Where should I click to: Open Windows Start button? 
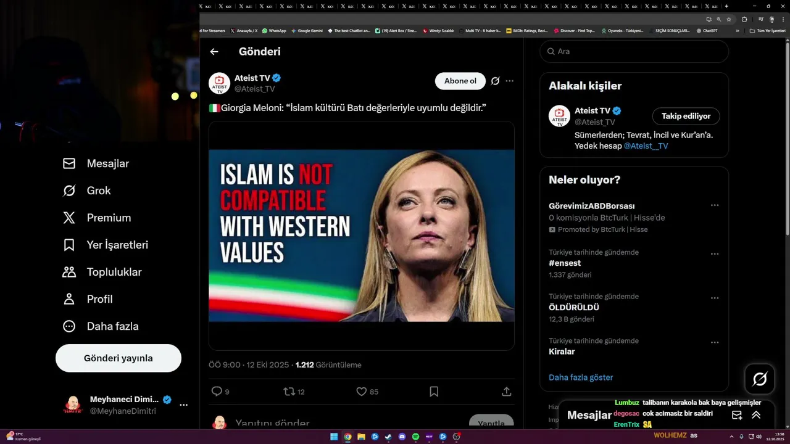[x=334, y=437]
